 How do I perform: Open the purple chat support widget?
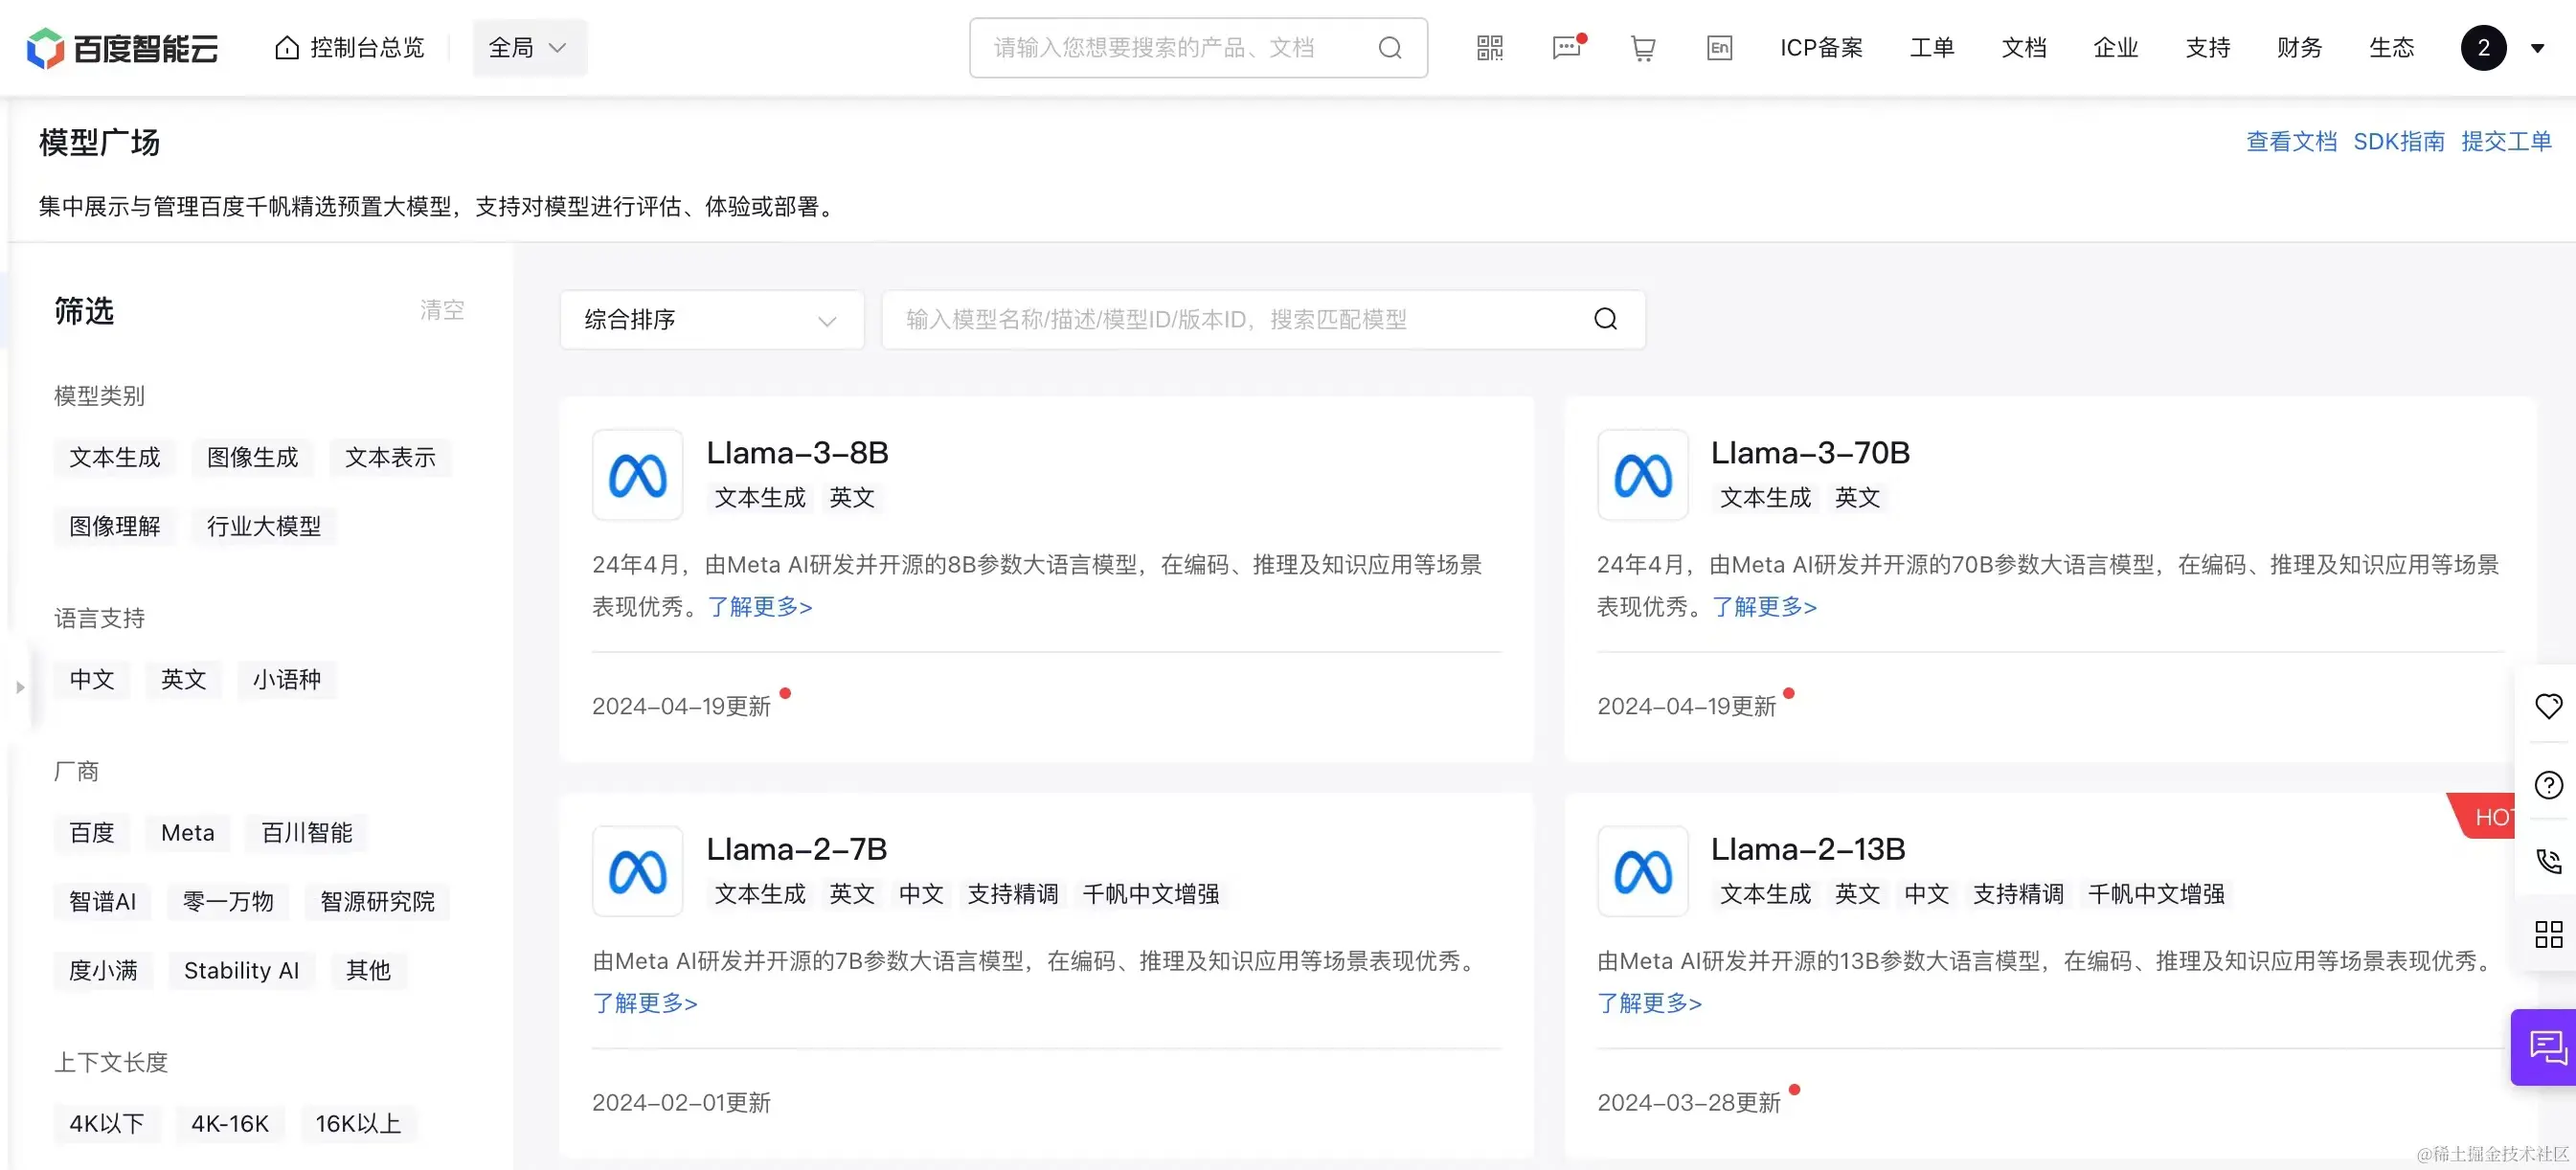(x=2546, y=1047)
